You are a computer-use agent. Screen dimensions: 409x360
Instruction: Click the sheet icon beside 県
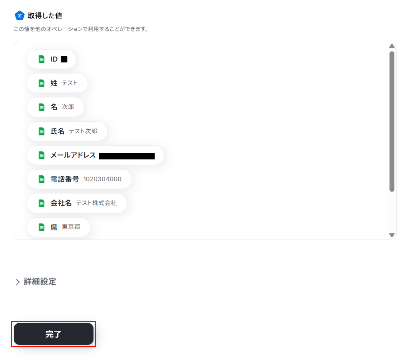42,227
